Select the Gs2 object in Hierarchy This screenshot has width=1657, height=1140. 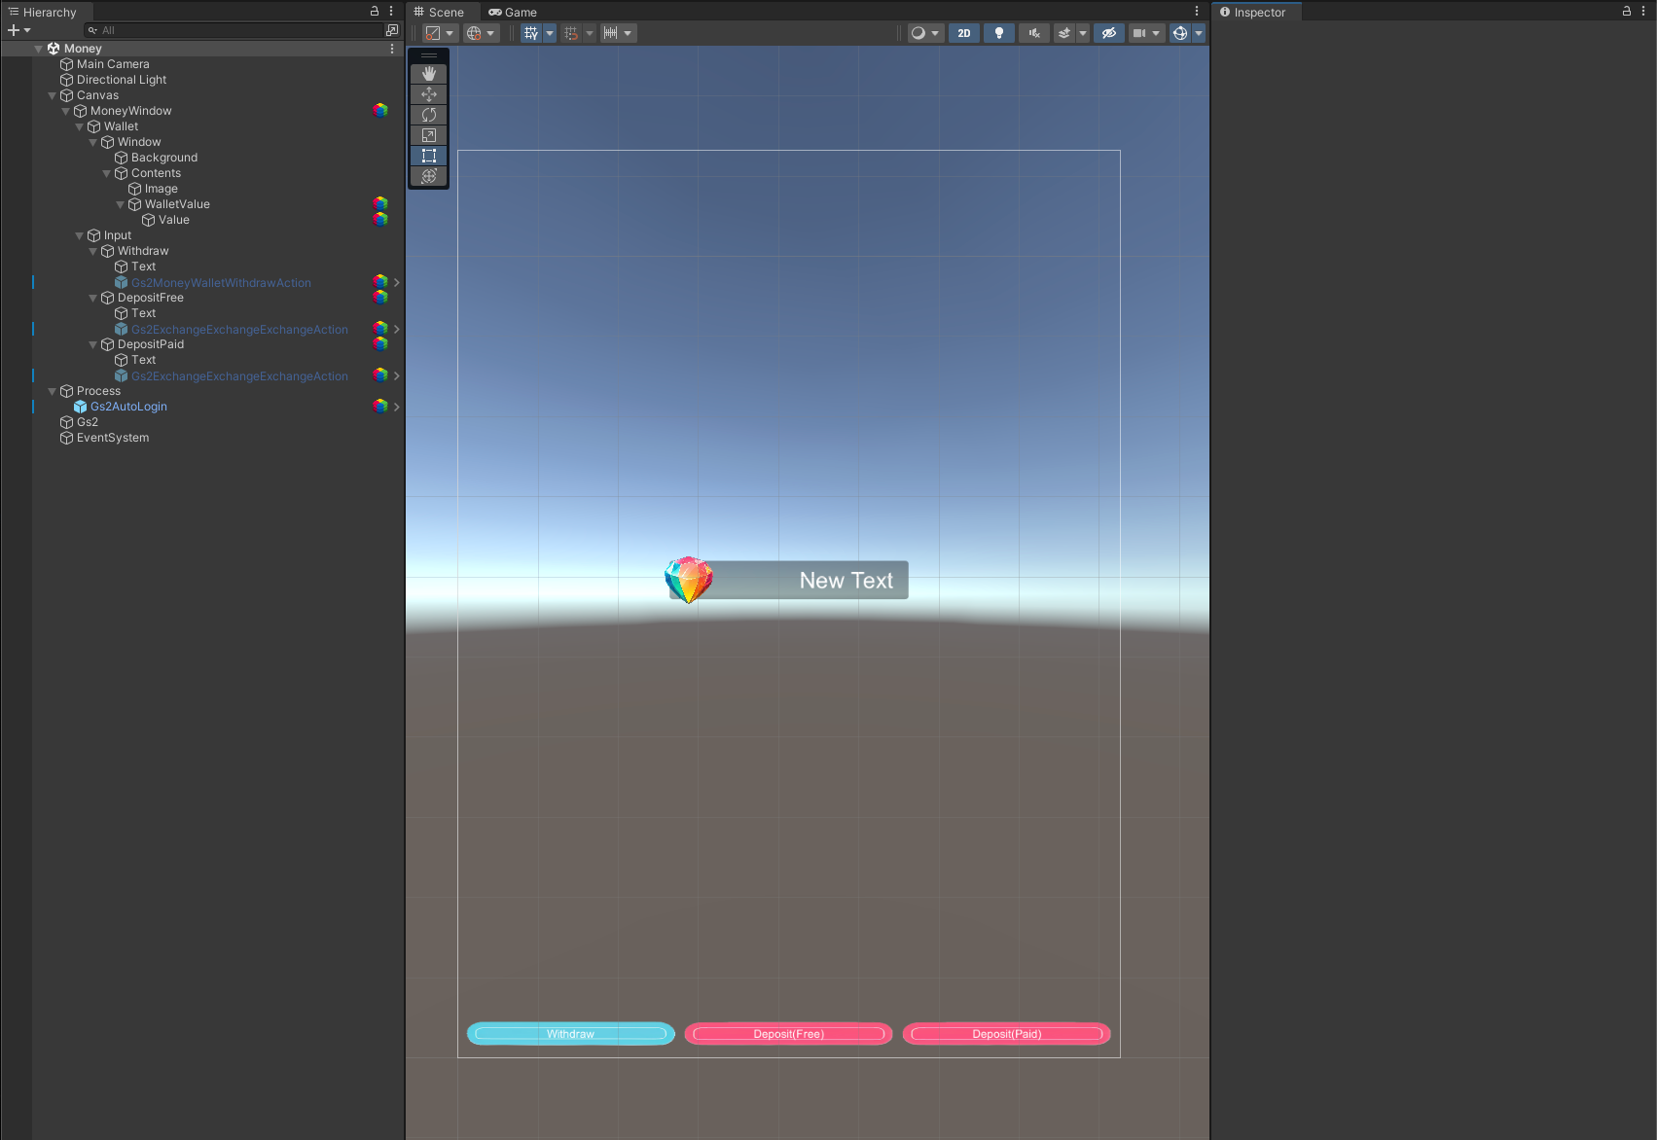(x=88, y=422)
